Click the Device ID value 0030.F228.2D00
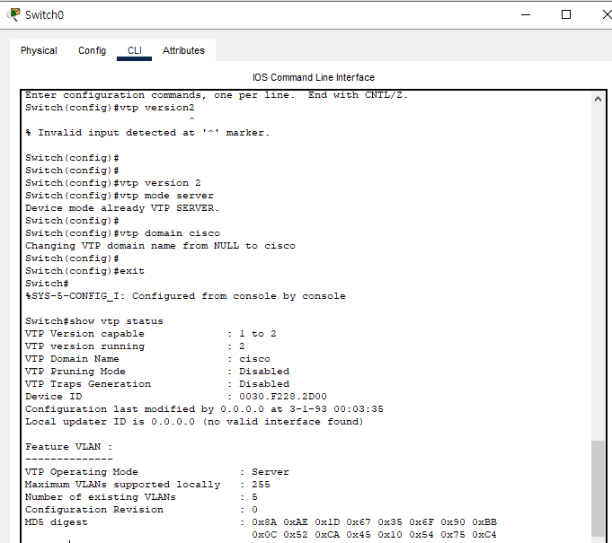Image resolution: width=612 pixels, height=543 pixels. [283, 397]
